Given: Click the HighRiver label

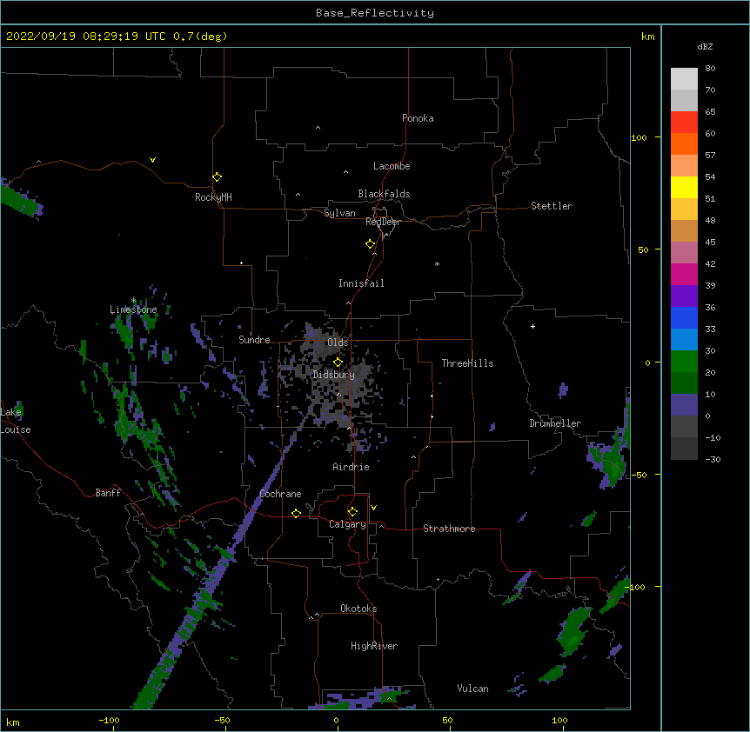Looking at the screenshot, I should click(x=374, y=646).
